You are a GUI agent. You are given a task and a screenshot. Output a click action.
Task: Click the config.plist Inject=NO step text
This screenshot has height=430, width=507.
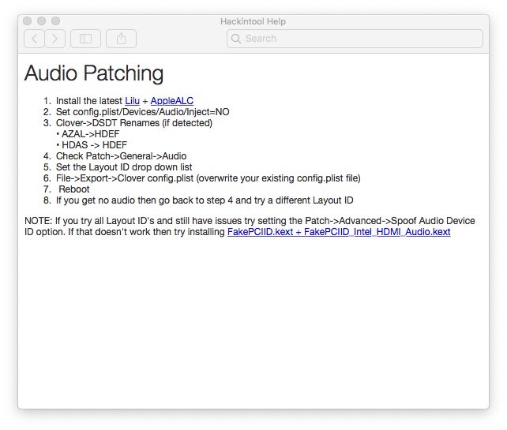click(x=142, y=112)
